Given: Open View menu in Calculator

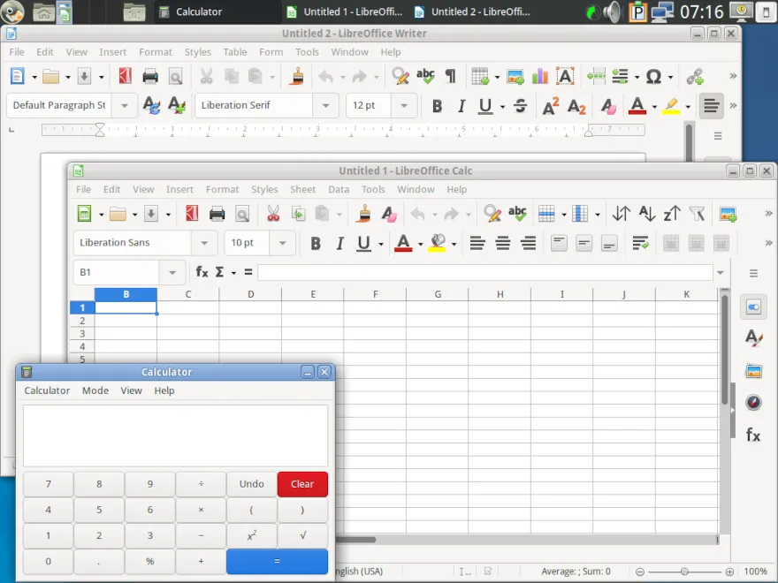Looking at the screenshot, I should 131,390.
